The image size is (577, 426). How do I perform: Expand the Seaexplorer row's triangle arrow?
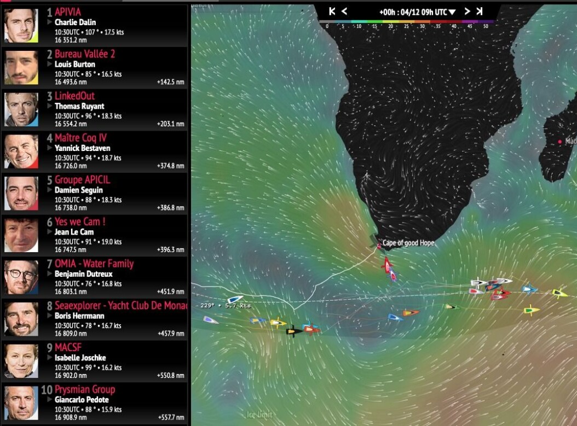(x=50, y=316)
